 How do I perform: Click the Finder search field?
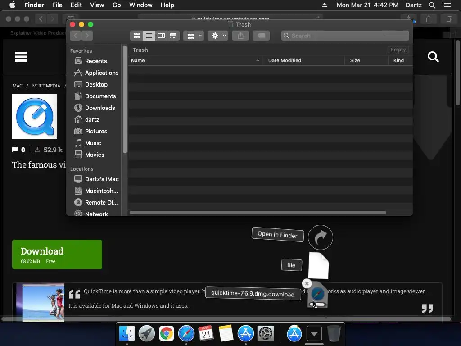(345, 36)
